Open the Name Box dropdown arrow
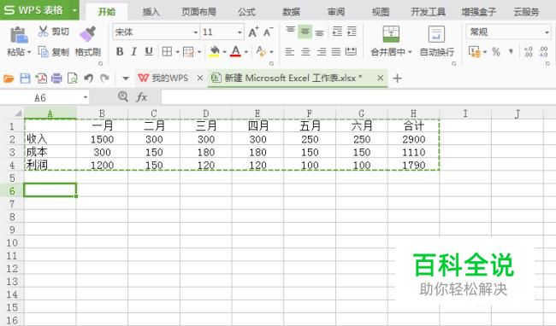556x326 pixels. tap(86, 97)
